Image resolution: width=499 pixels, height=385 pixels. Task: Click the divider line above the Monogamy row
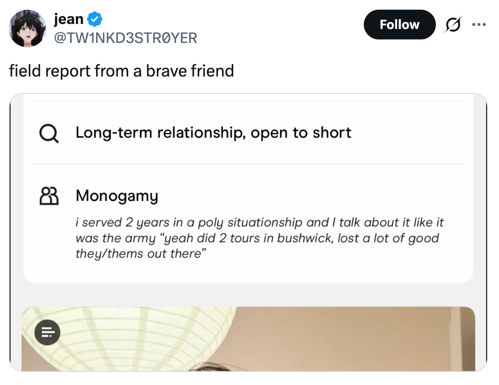point(248,164)
